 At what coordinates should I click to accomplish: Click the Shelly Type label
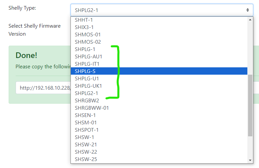[x=22, y=8]
